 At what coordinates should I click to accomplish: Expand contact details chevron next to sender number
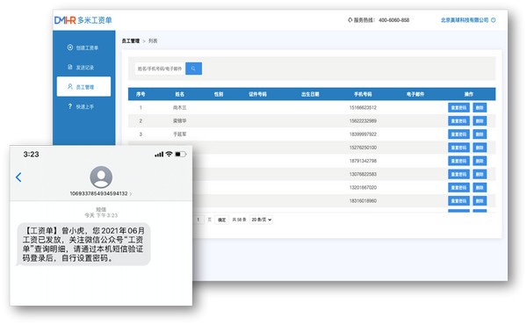[x=130, y=194]
